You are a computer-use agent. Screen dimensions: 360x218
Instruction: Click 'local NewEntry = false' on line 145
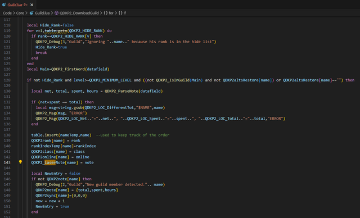click(56, 174)
